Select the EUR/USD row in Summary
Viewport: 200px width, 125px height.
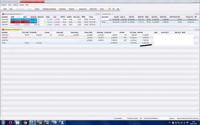point(100,35)
